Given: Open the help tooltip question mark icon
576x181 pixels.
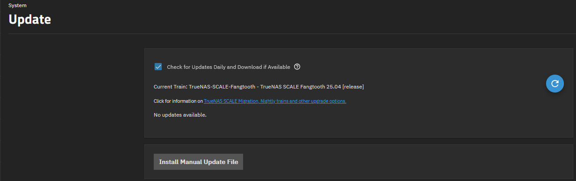Looking at the screenshot, I should coord(297,67).
